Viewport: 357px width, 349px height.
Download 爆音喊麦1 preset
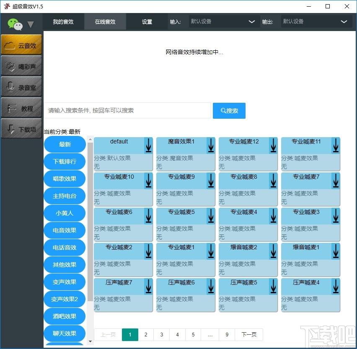pyautogui.click(x=336, y=251)
